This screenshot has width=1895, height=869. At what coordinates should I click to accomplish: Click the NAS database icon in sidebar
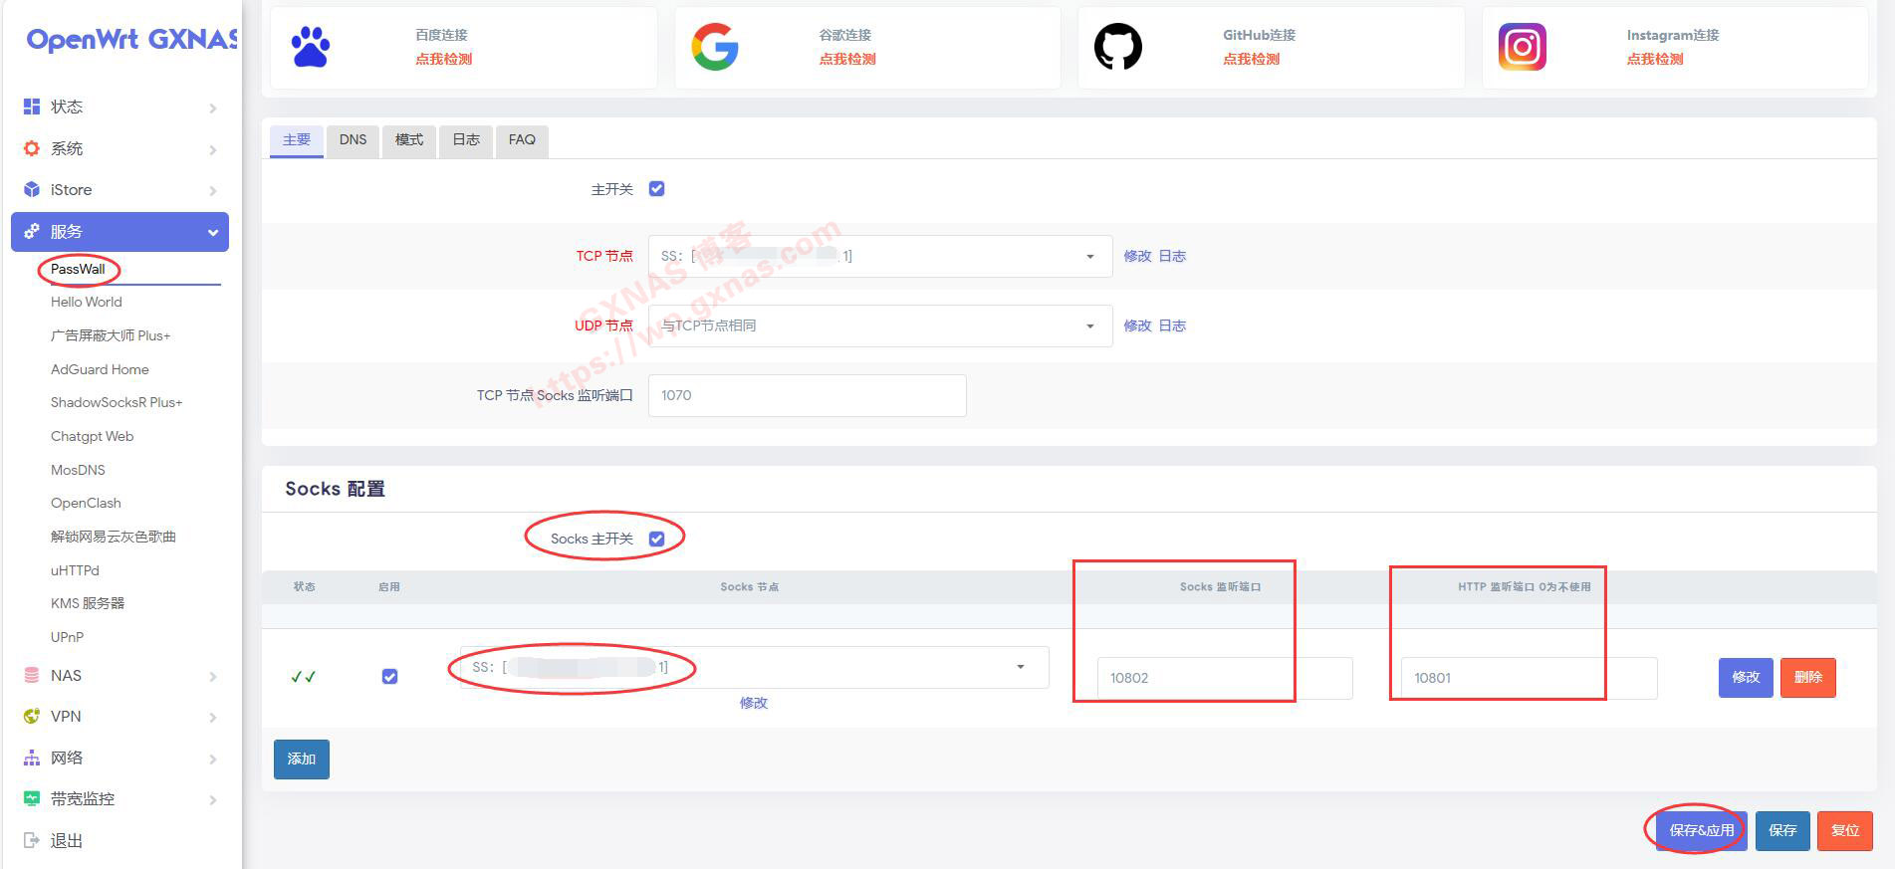pyautogui.click(x=32, y=675)
